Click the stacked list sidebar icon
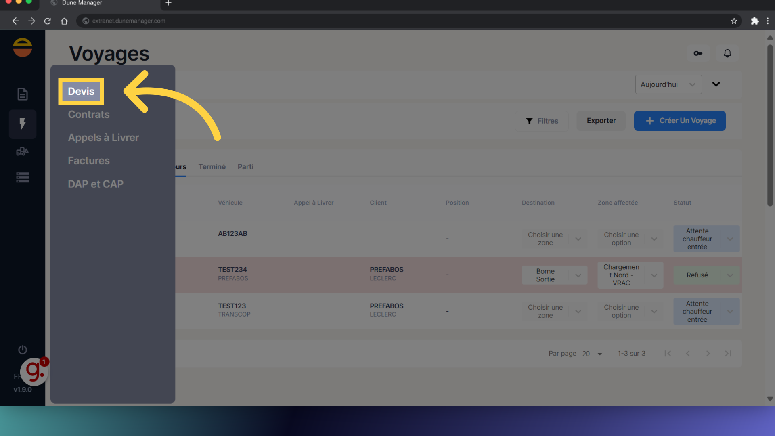This screenshot has height=436, width=775. coord(23,178)
